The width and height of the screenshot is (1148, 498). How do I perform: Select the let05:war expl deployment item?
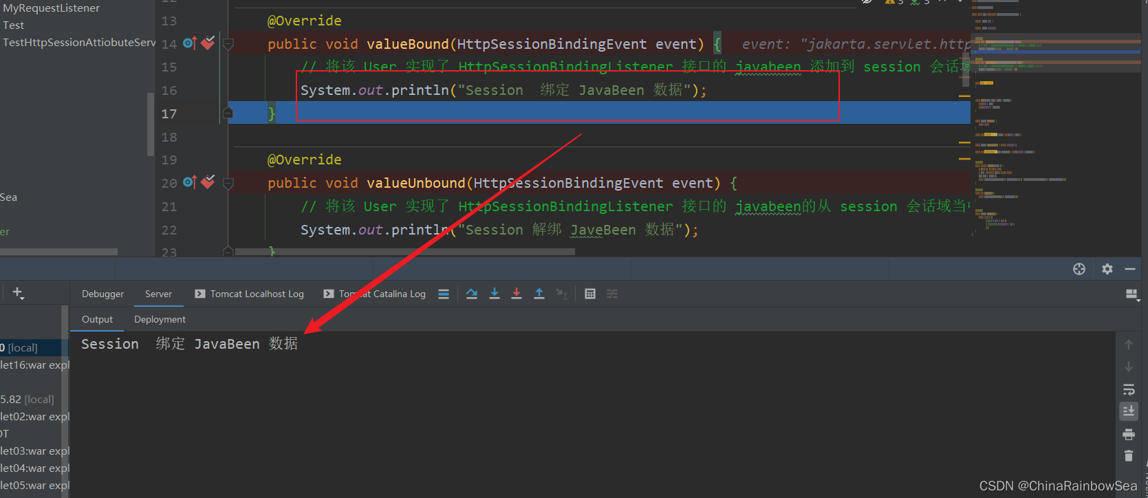coord(34,486)
